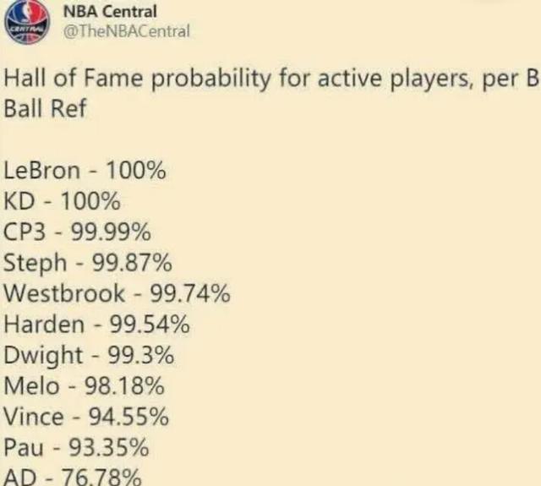
Task: Select the AD - 76.78% line
Action: tap(73, 477)
